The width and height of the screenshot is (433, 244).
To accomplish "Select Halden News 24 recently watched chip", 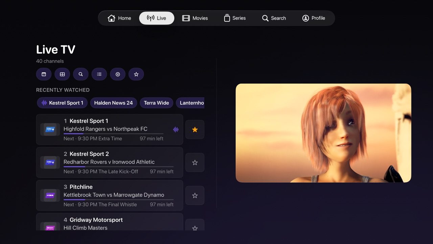I will 114,103.
